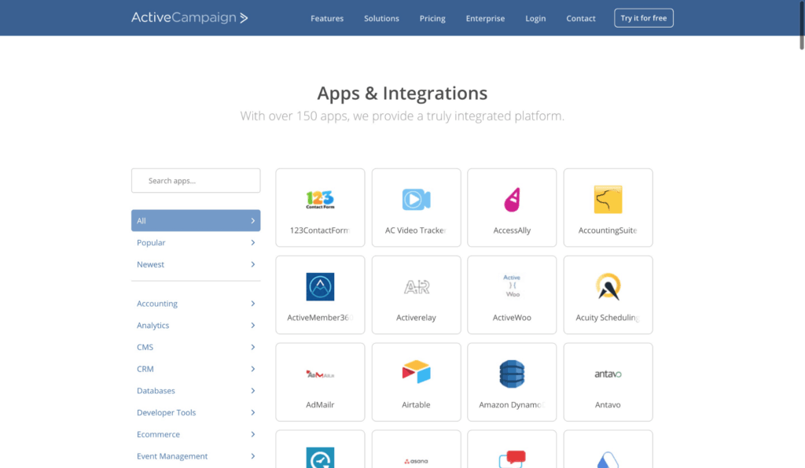Open the Airtable box icon
The image size is (805, 468).
point(416,372)
